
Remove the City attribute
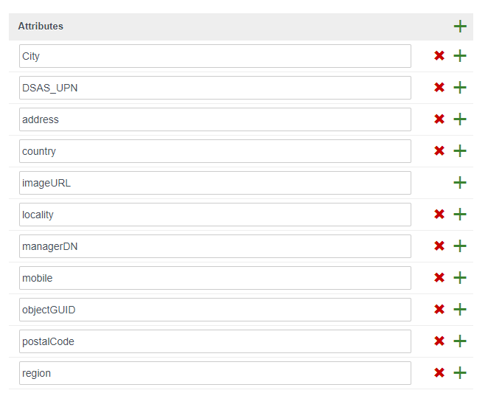point(439,56)
